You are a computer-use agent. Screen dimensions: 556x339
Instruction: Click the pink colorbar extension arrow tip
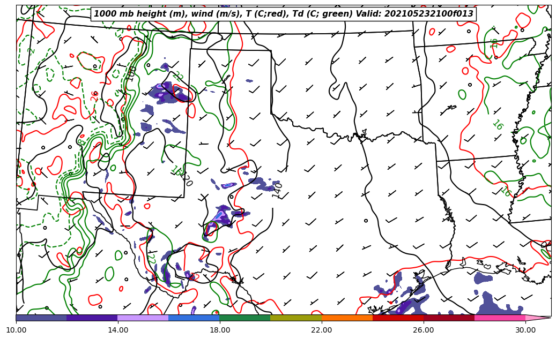tap(538, 318)
